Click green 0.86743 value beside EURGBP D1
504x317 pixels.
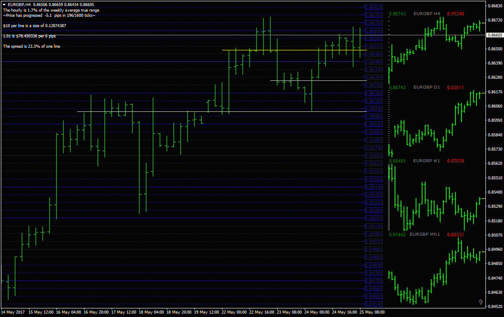coord(397,87)
